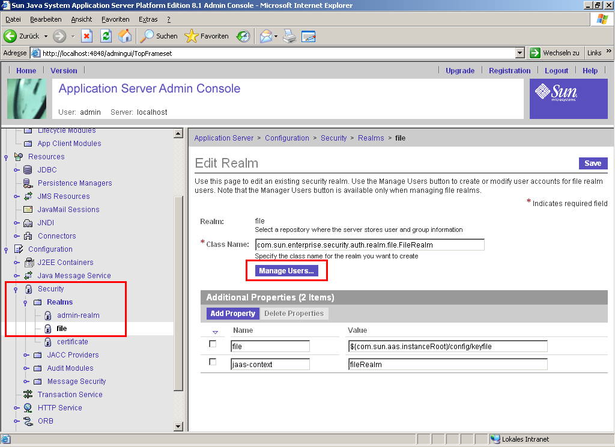Click the Save button
The height and width of the screenshot is (447, 615).
pos(593,163)
